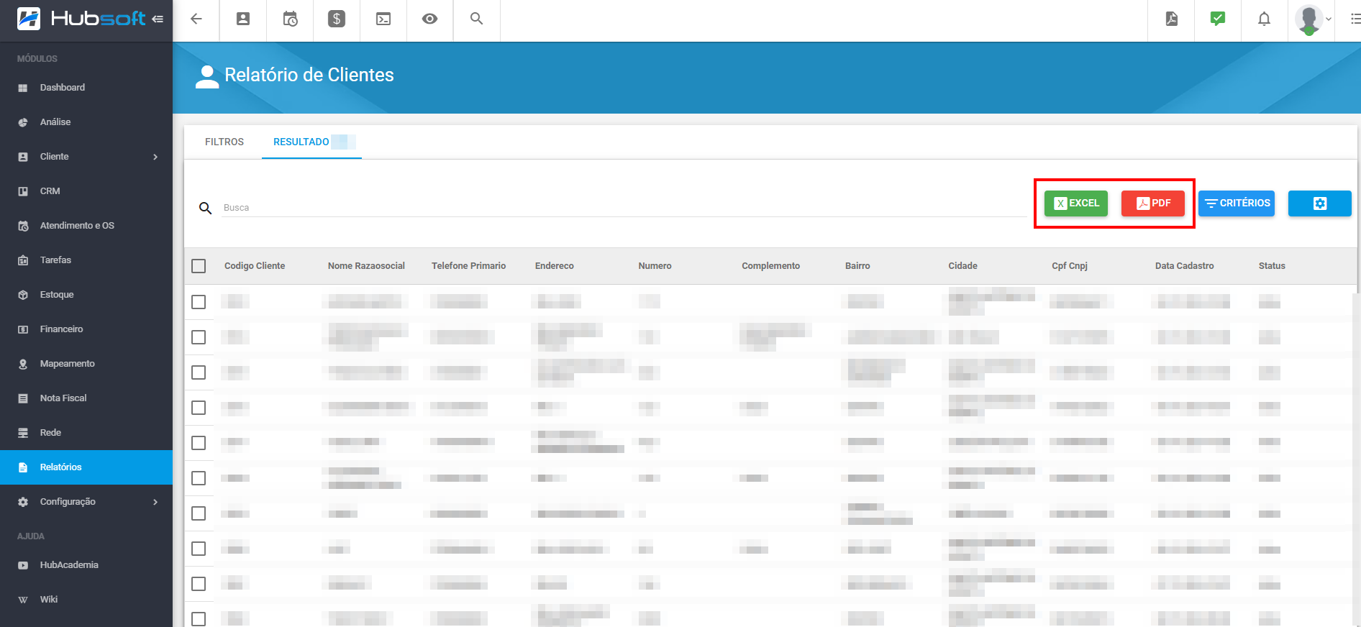Sort by Nome Razaosocial column
This screenshot has height=627, width=1361.
coord(366,266)
